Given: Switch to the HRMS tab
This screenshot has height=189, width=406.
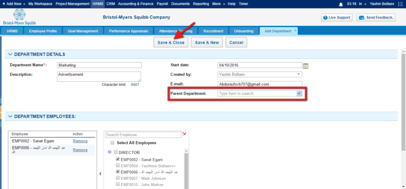Looking at the screenshot, I should 12,31.
